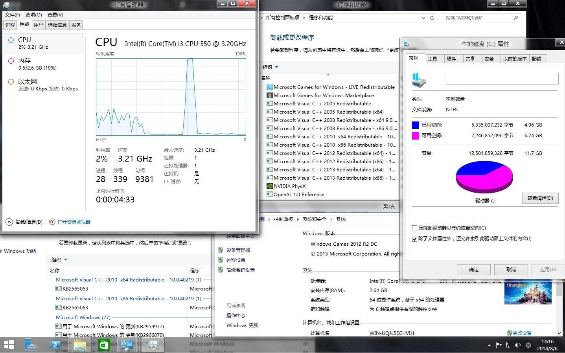Image resolution: width=565 pixels, height=353 pixels.
Task: Click shield icon beside 高级系统设置
Action: [221, 270]
